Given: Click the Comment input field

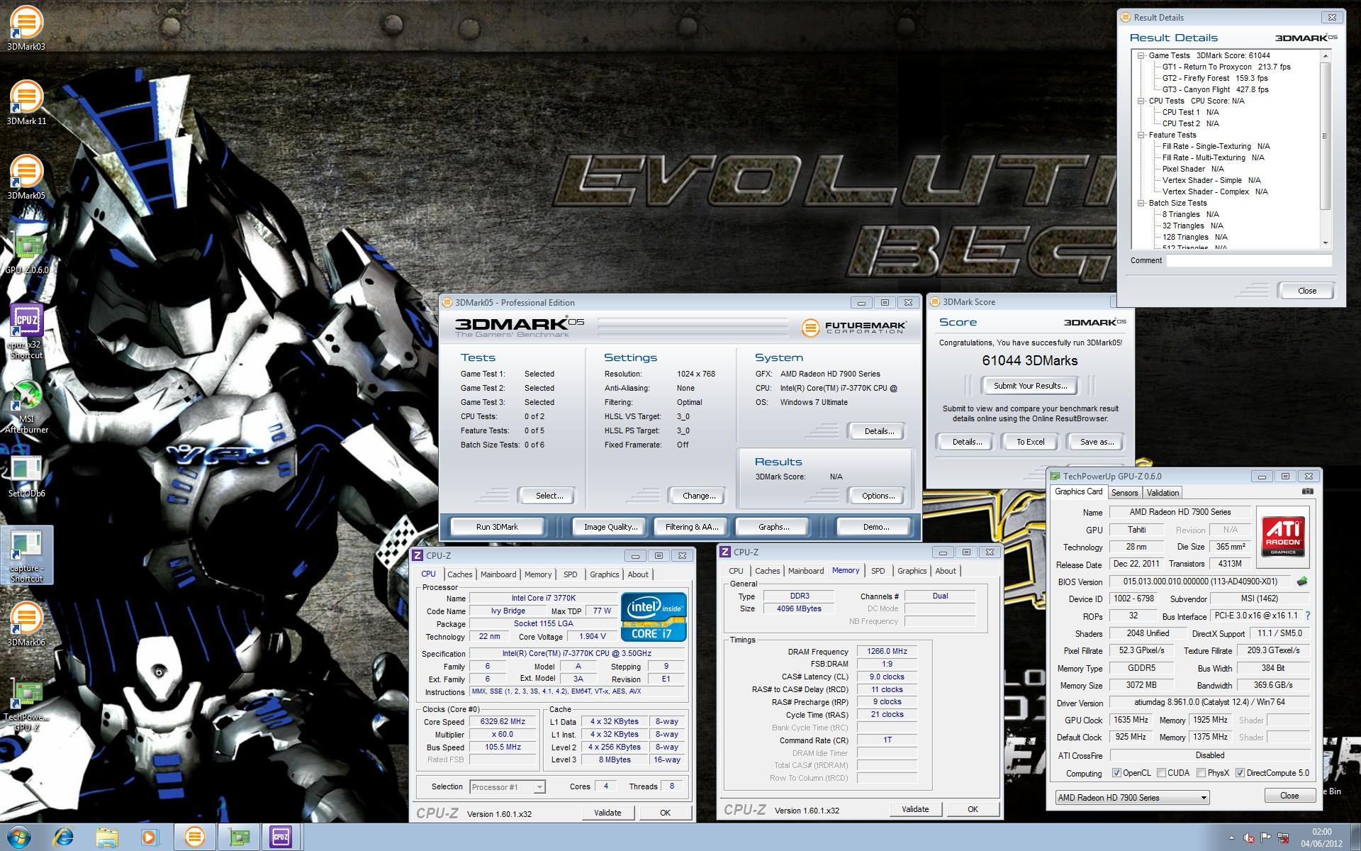Looking at the screenshot, I should (1249, 261).
